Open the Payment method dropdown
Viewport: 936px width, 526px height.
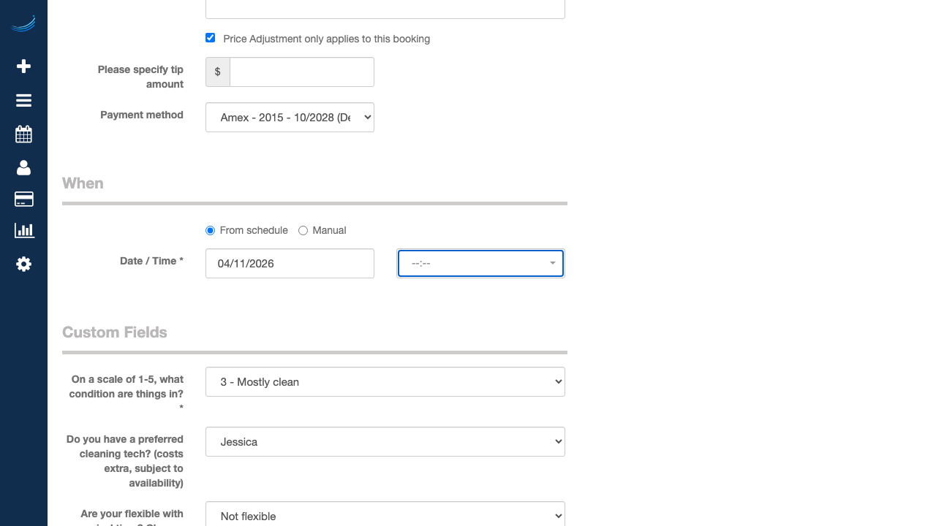290,118
